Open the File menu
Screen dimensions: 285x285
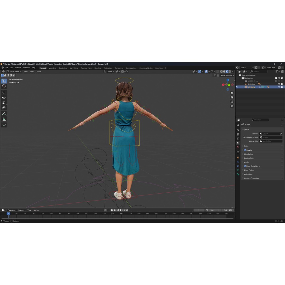coord(6,68)
